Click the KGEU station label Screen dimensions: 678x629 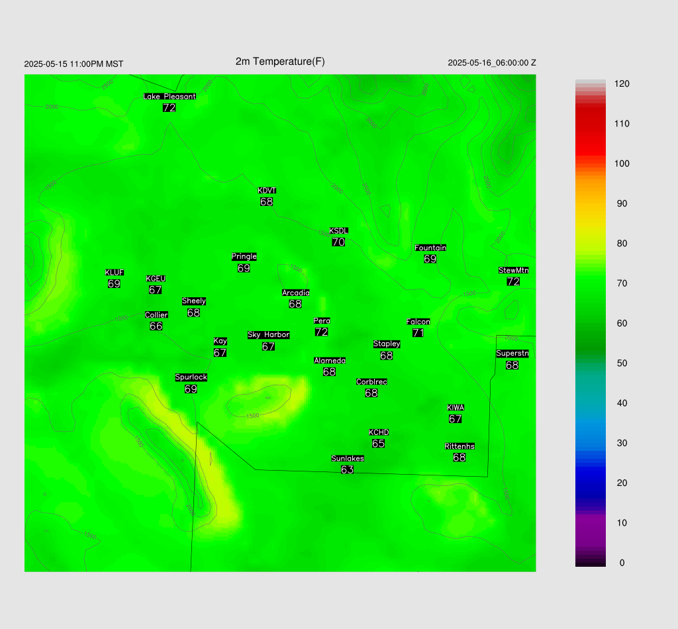click(x=156, y=278)
